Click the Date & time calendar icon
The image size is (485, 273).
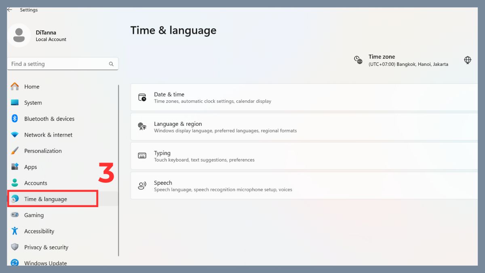[142, 97]
